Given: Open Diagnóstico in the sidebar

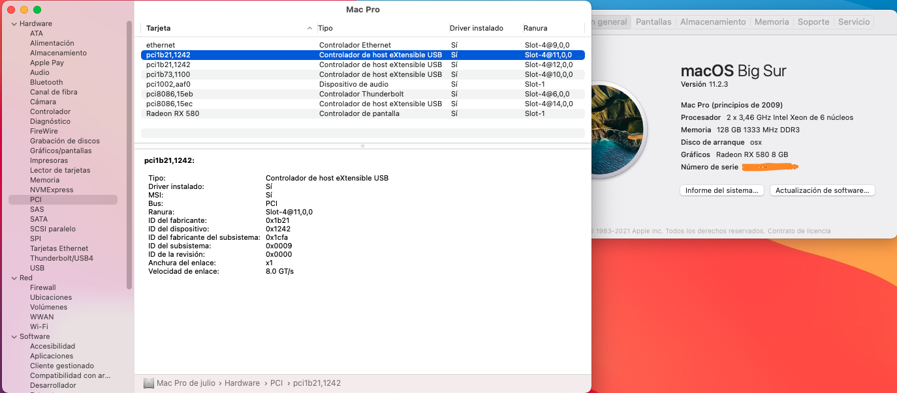Looking at the screenshot, I should (x=50, y=121).
